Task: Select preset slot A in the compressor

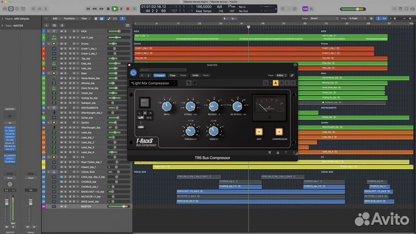Action: coord(274,83)
